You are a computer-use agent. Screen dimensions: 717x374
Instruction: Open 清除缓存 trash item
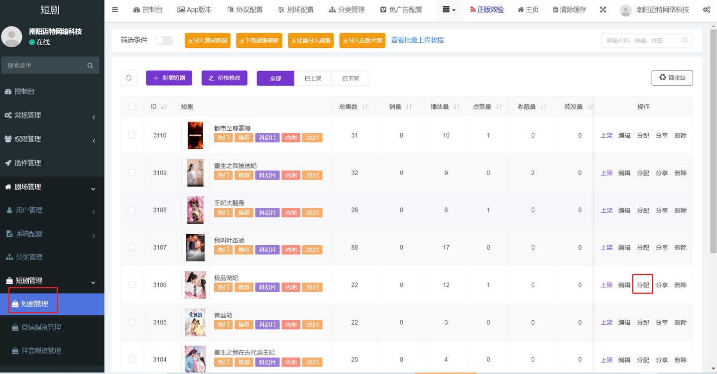[569, 9]
